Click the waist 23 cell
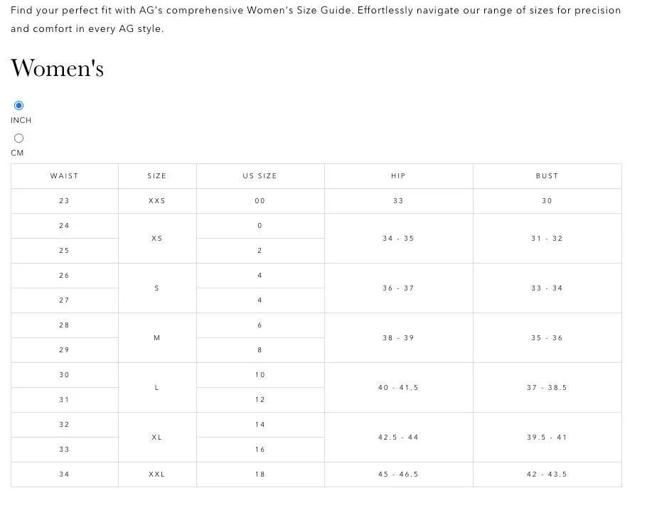652x510 pixels. 65,201
